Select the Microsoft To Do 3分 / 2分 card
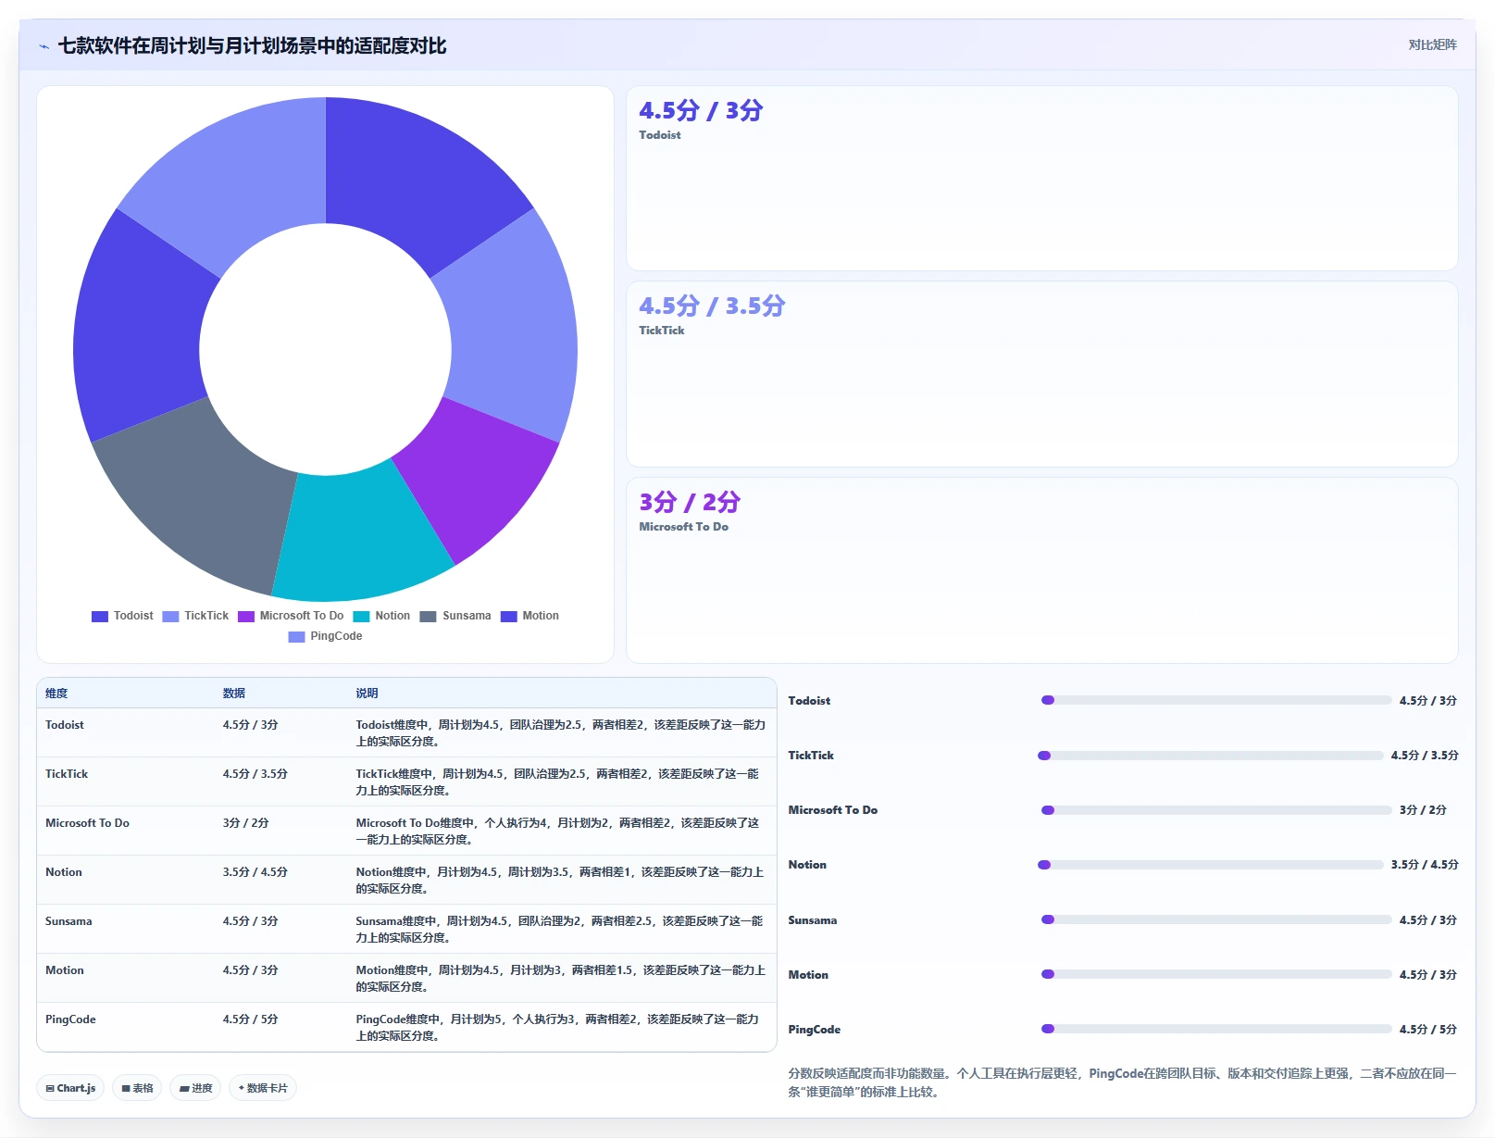The height and width of the screenshot is (1138, 1495). click(1041, 570)
